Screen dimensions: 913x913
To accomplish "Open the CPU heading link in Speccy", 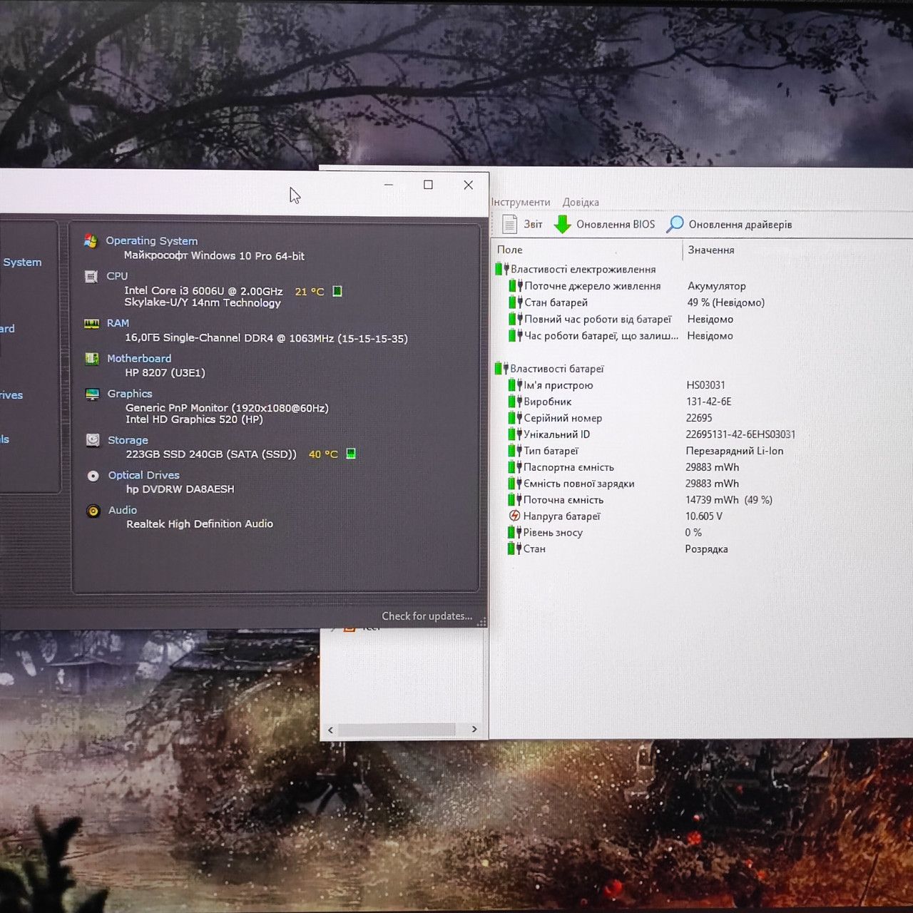I will 117,276.
